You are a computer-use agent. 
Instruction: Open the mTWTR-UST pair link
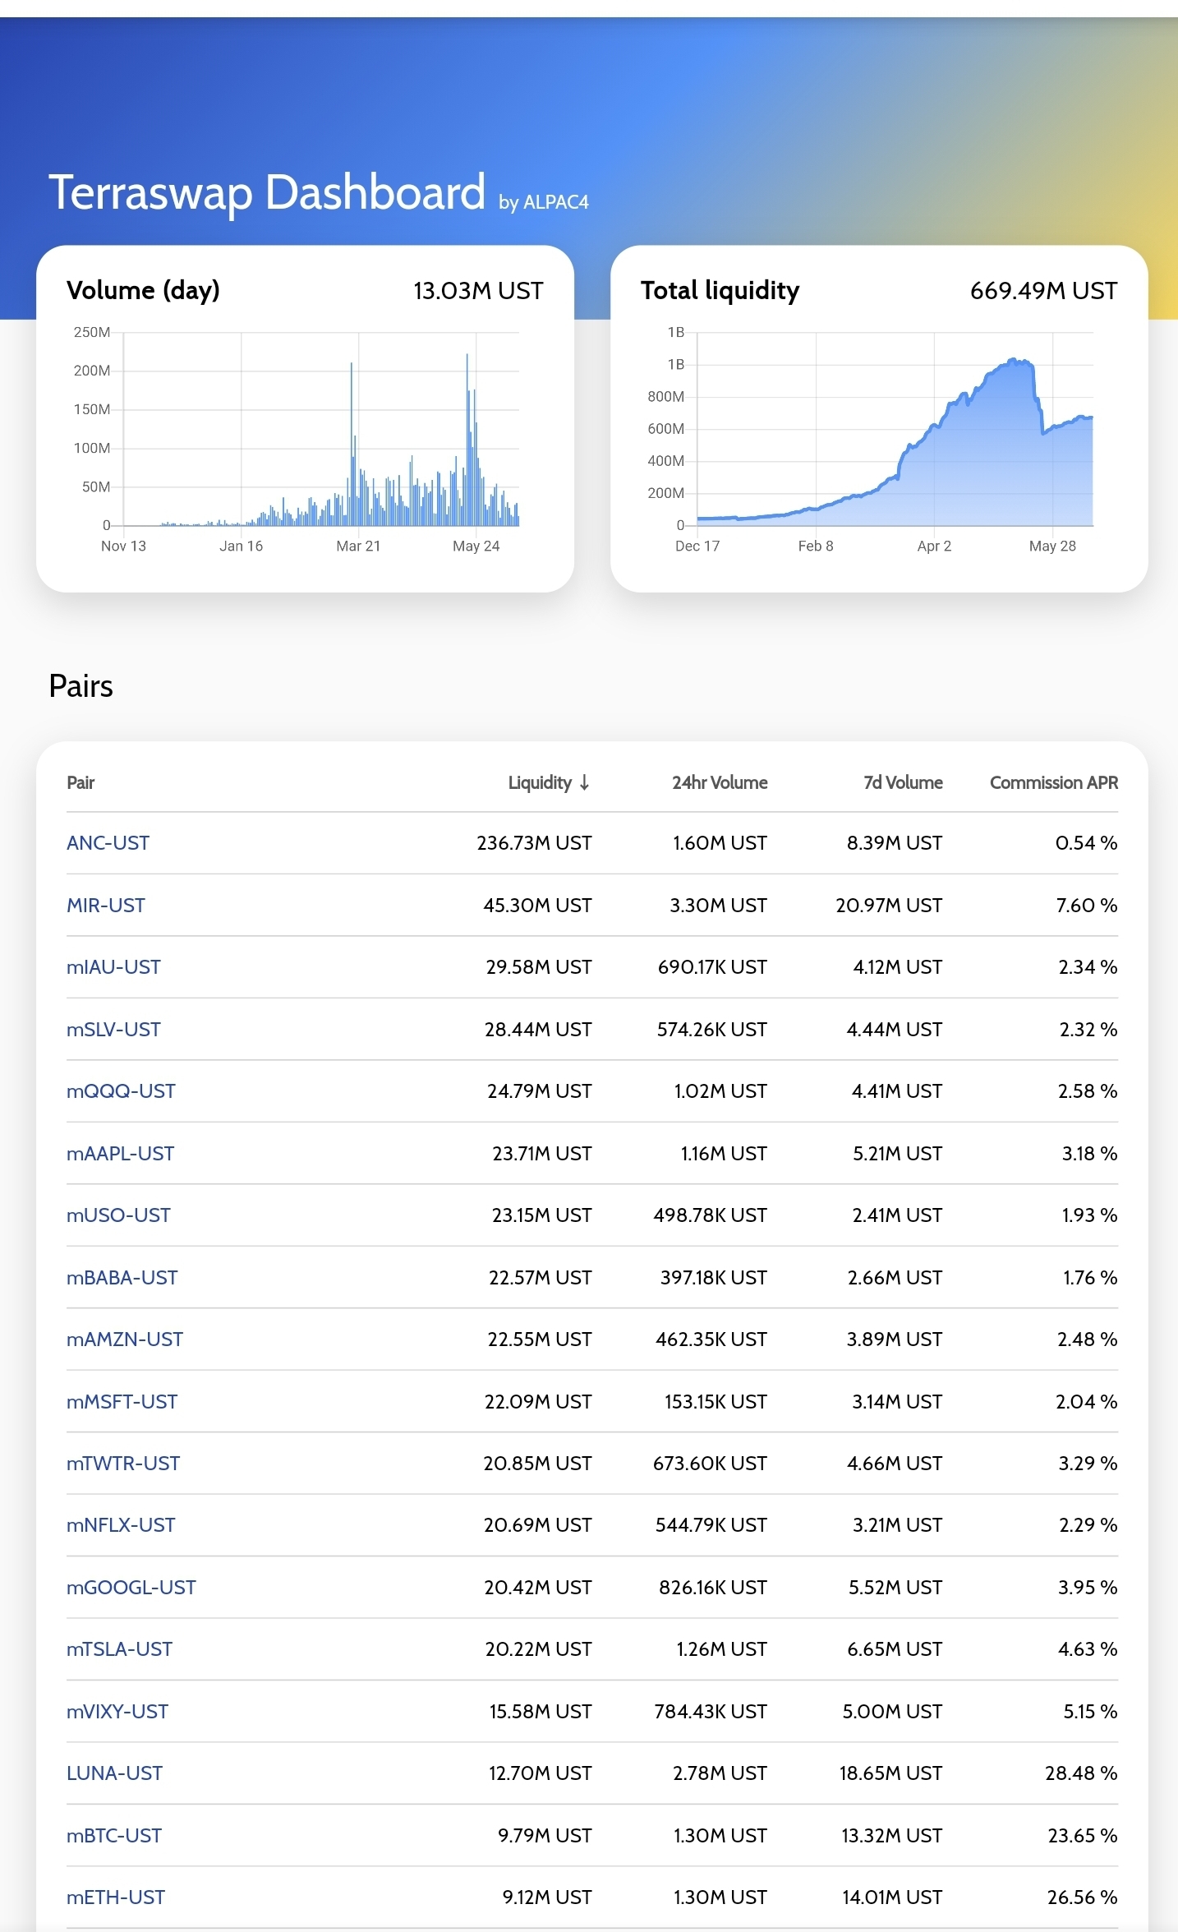[x=123, y=1464]
